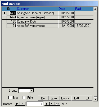Go to the previous record
99x107 pixels.
[23, 104]
